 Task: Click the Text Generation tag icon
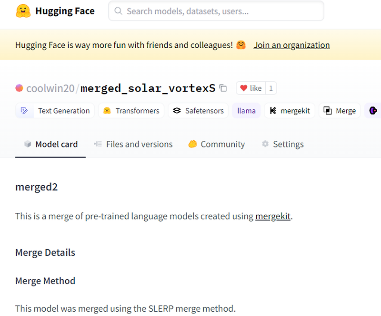24,111
